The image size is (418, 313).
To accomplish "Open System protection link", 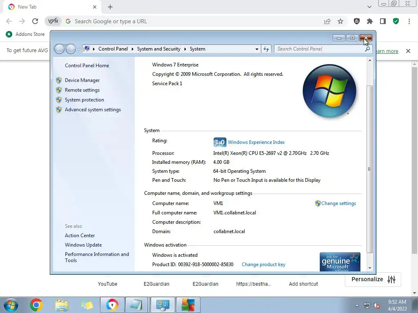I will (84, 100).
